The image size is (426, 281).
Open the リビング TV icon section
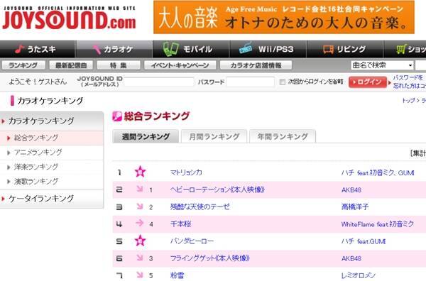[x=345, y=49]
